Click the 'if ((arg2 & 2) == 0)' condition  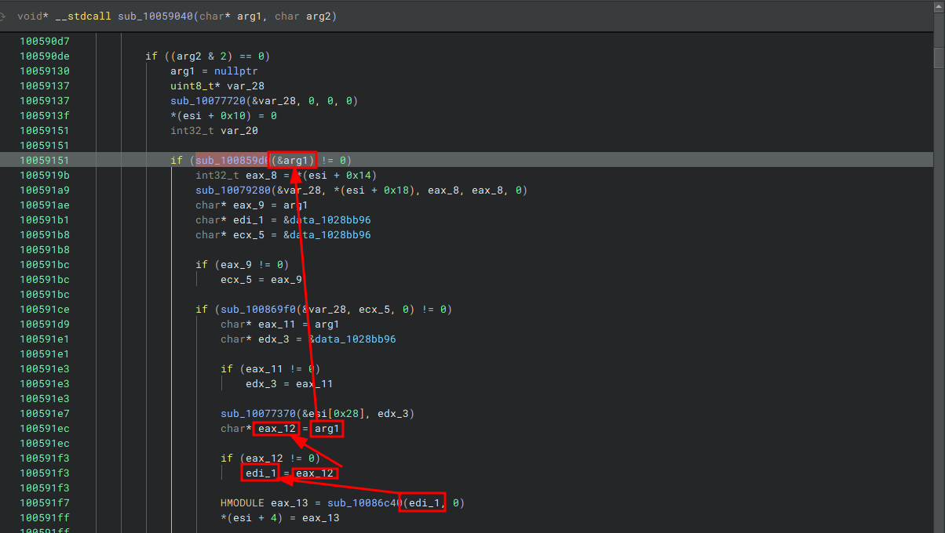[x=208, y=56]
